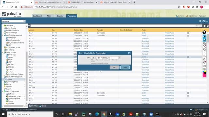The width and height of the screenshot is (209, 117).
Task: Open the 'Determine the Upgrade Path' browser tab
Action: [50, 2]
